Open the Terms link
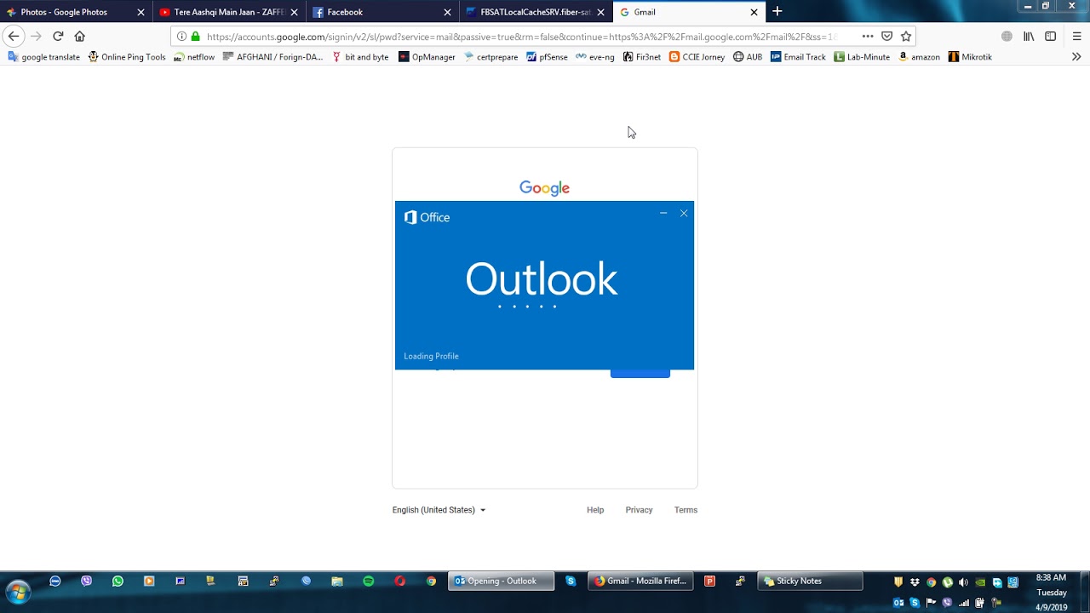 coord(686,510)
